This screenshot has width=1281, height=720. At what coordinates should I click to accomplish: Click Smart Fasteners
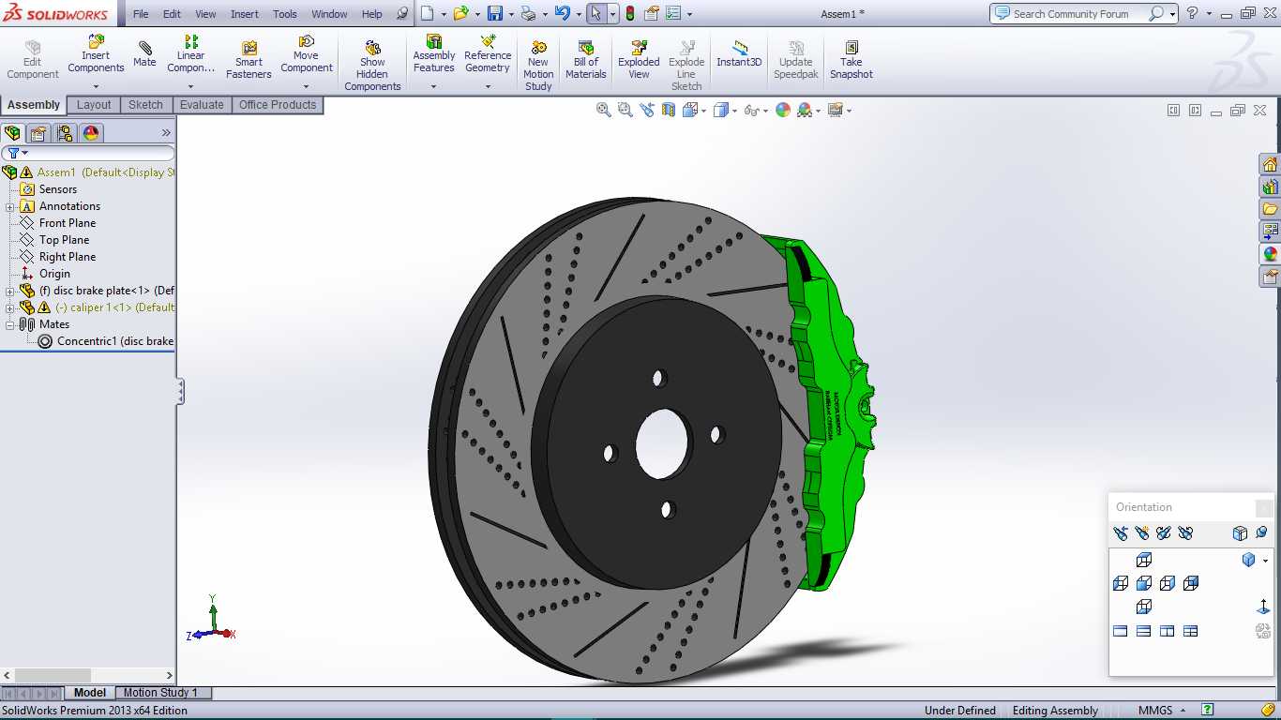click(x=249, y=60)
